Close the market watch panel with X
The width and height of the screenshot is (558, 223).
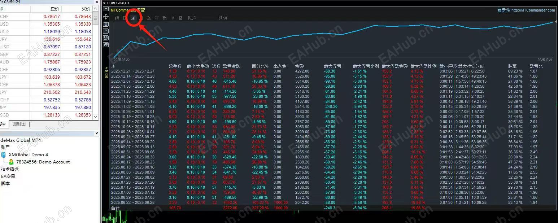tap(96, 2)
